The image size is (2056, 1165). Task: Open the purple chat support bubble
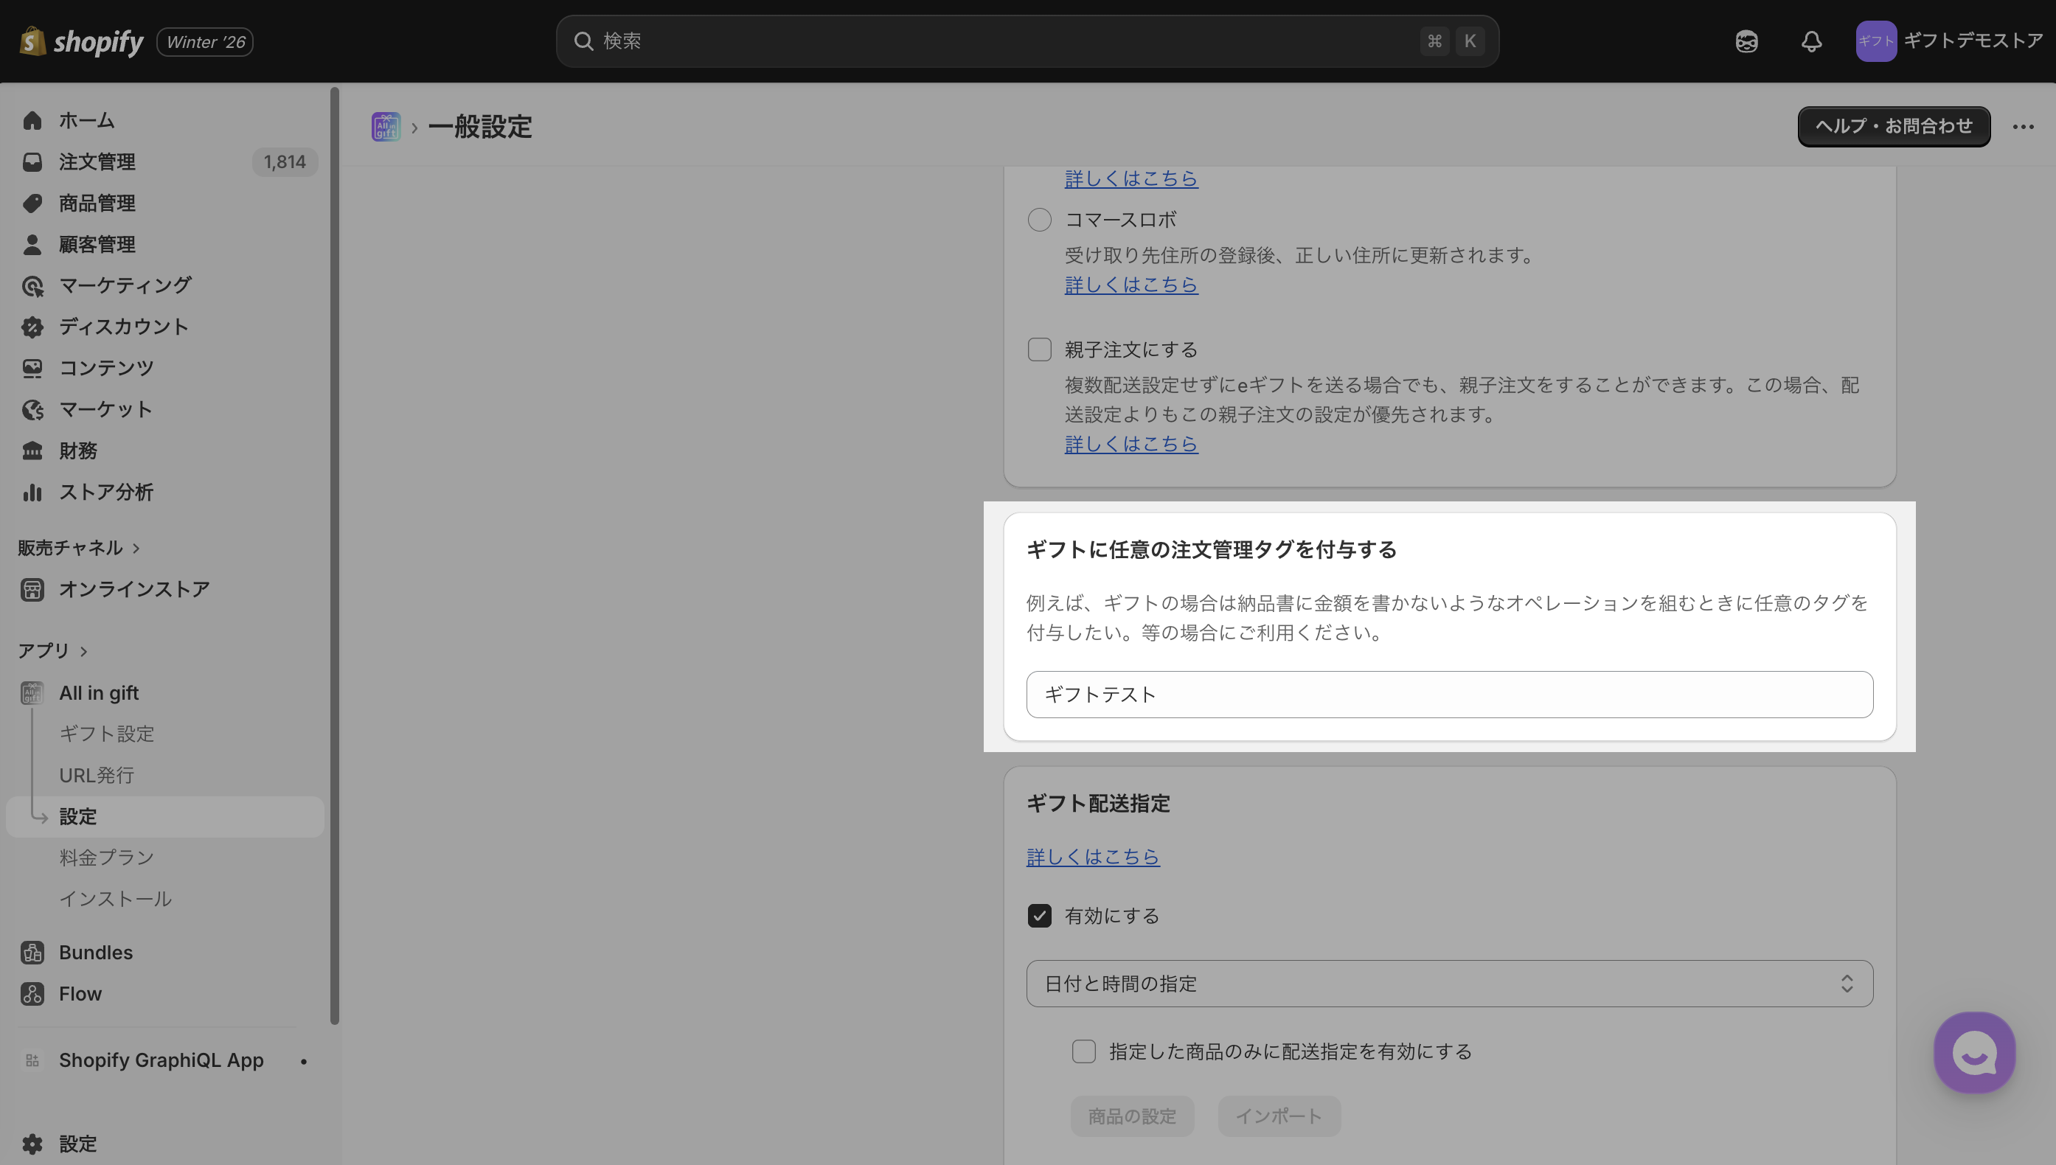point(1973,1052)
